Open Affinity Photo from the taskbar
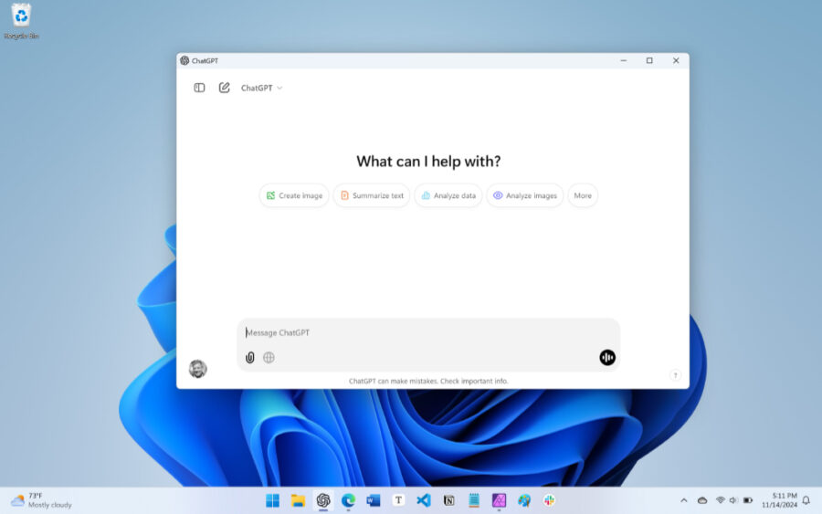 [x=499, y=501]
